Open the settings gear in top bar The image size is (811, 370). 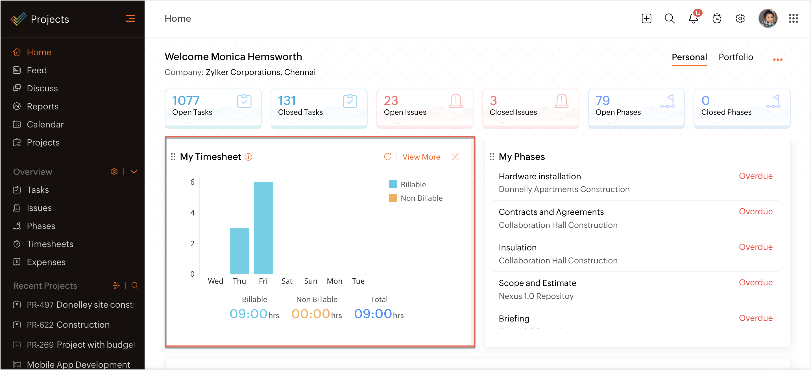[x=740, y=19]
